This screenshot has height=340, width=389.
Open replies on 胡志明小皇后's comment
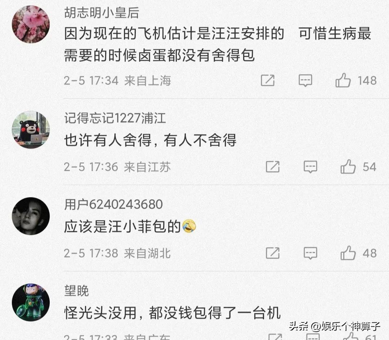pyautogui.click(x=305, y=80)
